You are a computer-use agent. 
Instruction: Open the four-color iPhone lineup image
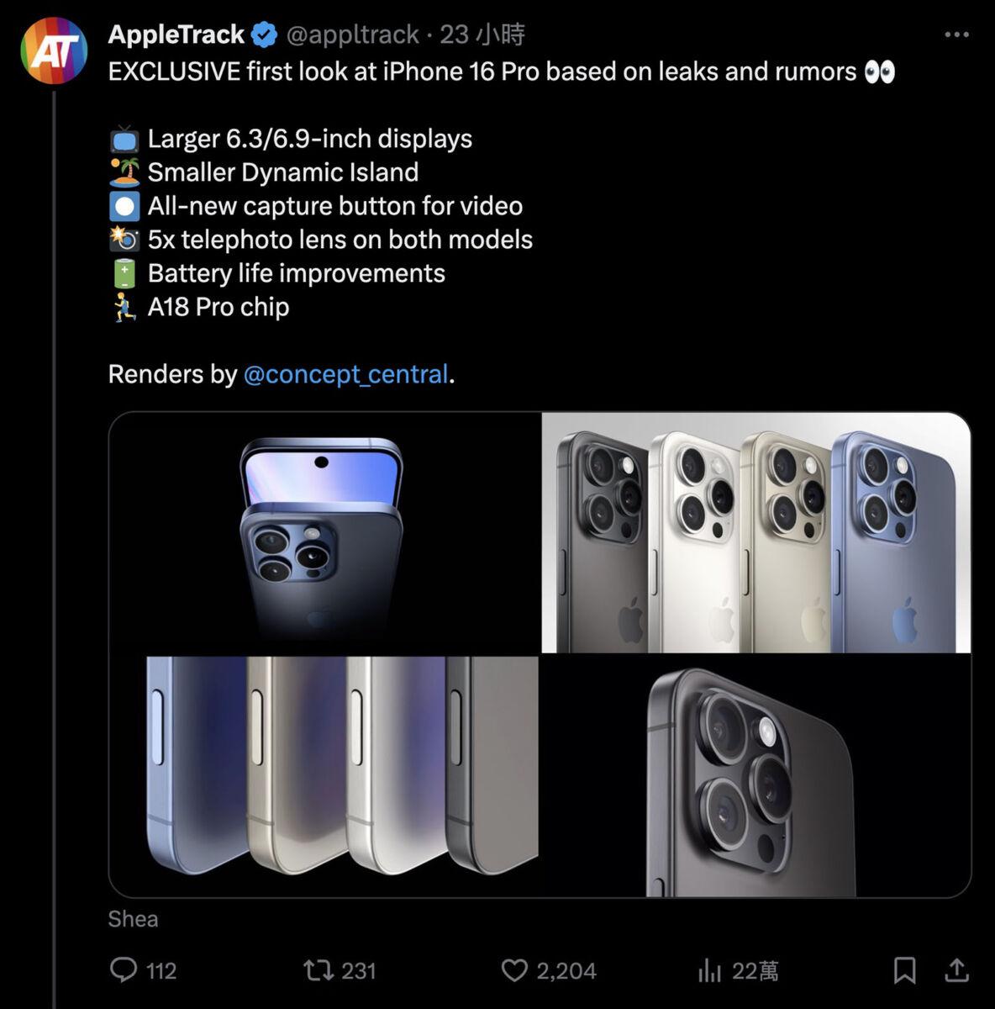click(x=756, y=532)
